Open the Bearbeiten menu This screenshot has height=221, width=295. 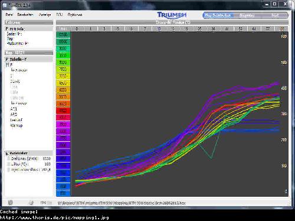click(25, 15)
